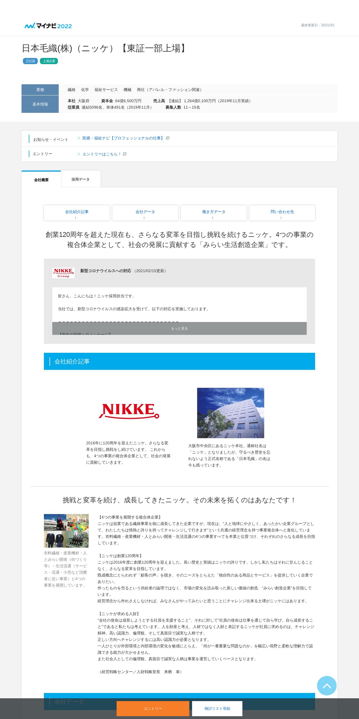Click the 挑戦と変革を続け headline

pos(179,500)
